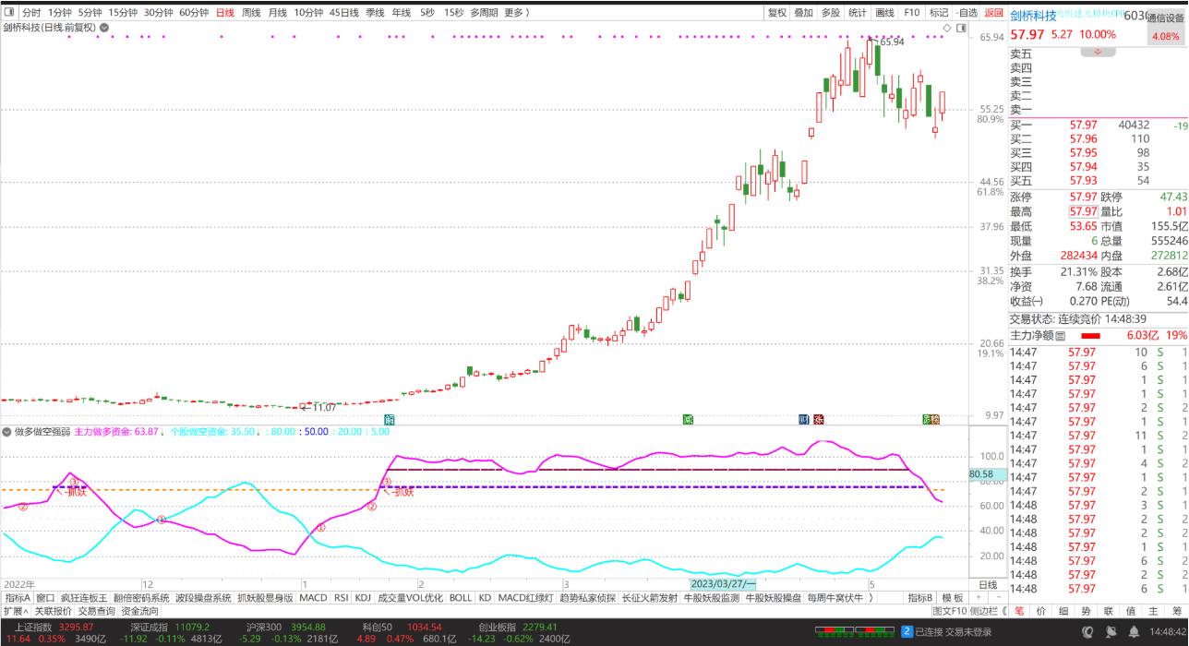This screenshot has height=646, width=1189.
Task: Toggle 复权 price adjustment mode
Action: pyautogui.click(x=777, y=13)
